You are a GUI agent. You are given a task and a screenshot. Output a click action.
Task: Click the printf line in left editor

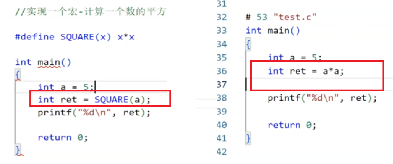point(94,112)
